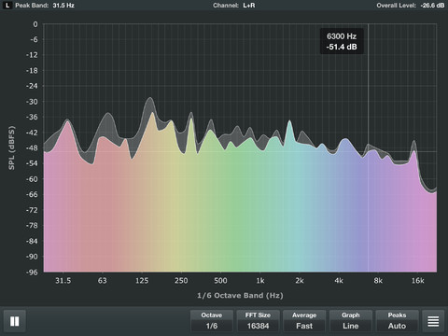This screenshot has width=448, height=336.
Task: Click the 31.5 frequency axis label
Action: tap(63, 281)
